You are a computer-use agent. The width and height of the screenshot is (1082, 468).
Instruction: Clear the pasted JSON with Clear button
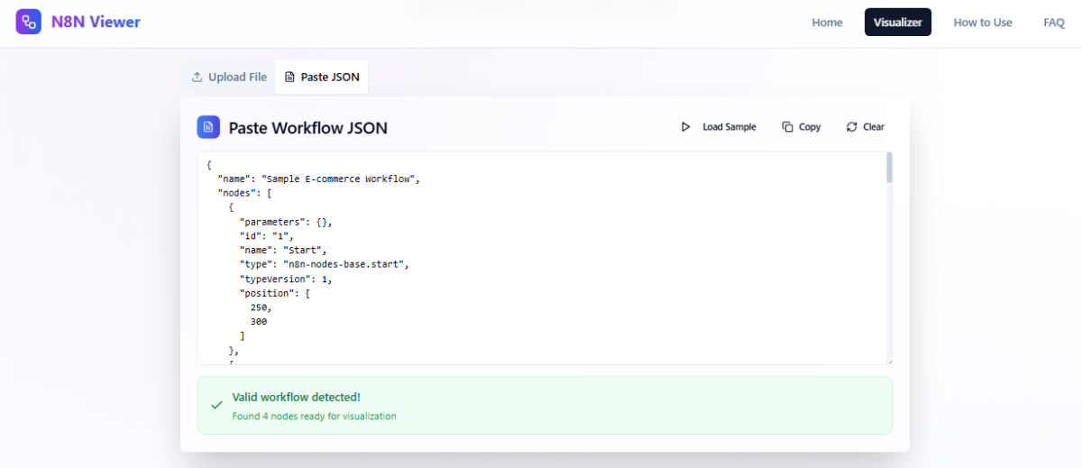pos(865,127)
